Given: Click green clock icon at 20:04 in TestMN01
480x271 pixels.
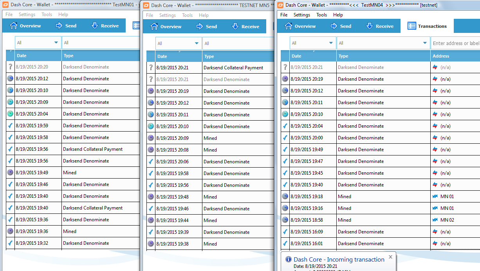Looking at the screenshot, I should tap(10, 114).
